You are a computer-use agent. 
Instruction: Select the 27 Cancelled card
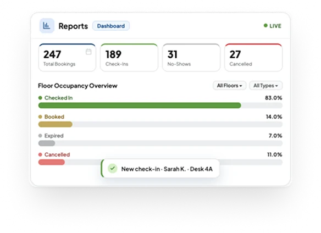[253, 58]
